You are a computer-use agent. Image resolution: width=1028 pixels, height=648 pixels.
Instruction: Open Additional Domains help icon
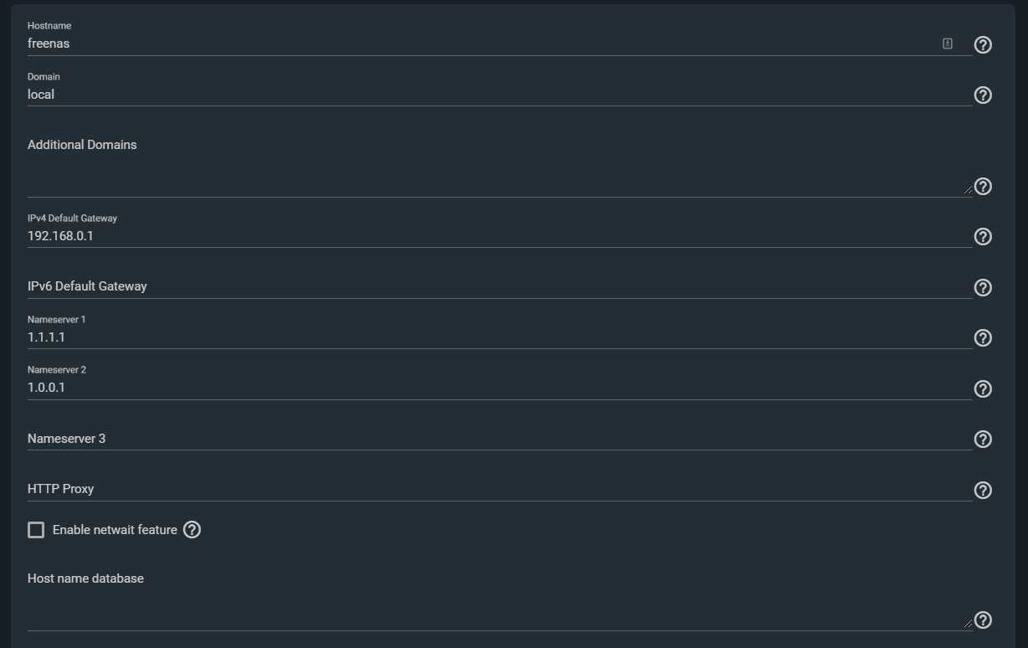click(983, 186)
